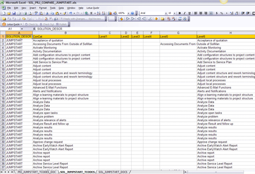Image resolution: width=255 pixels, height=174 pixels.
Task: Click the End Review button
Action: coord(96,19)
